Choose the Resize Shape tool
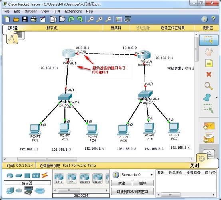This screenshot has width=221, height=200. coord(209,109)
